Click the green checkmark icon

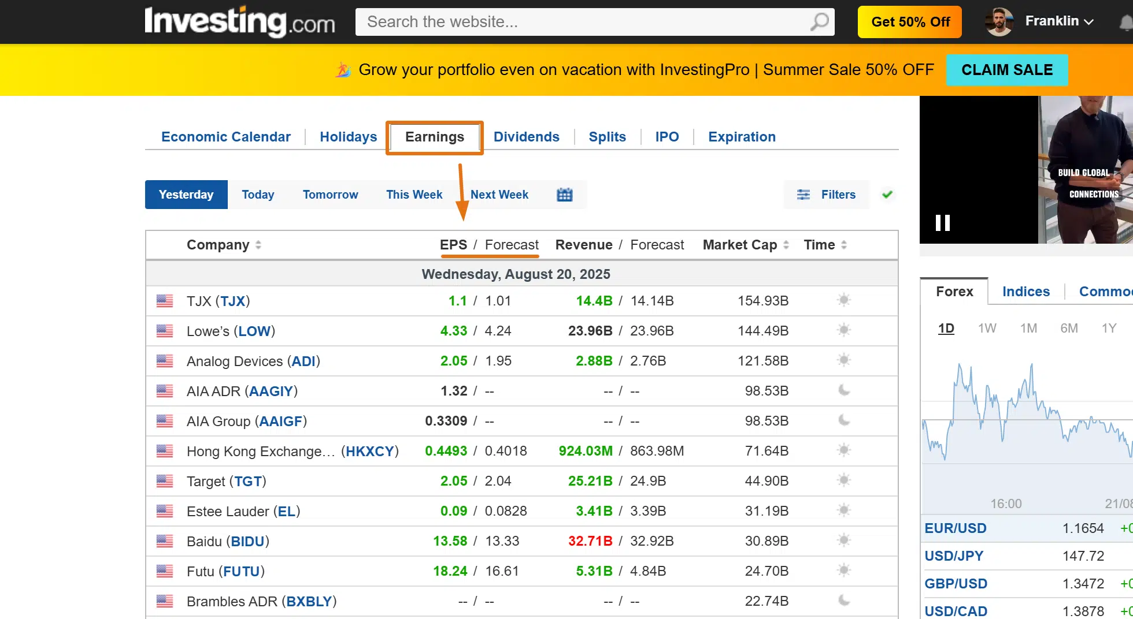[x=887, y=195]
